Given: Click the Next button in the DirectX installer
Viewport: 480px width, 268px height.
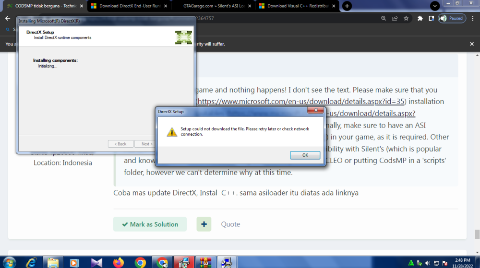Looking at the screenshot, I should click(x=147, y=144).
